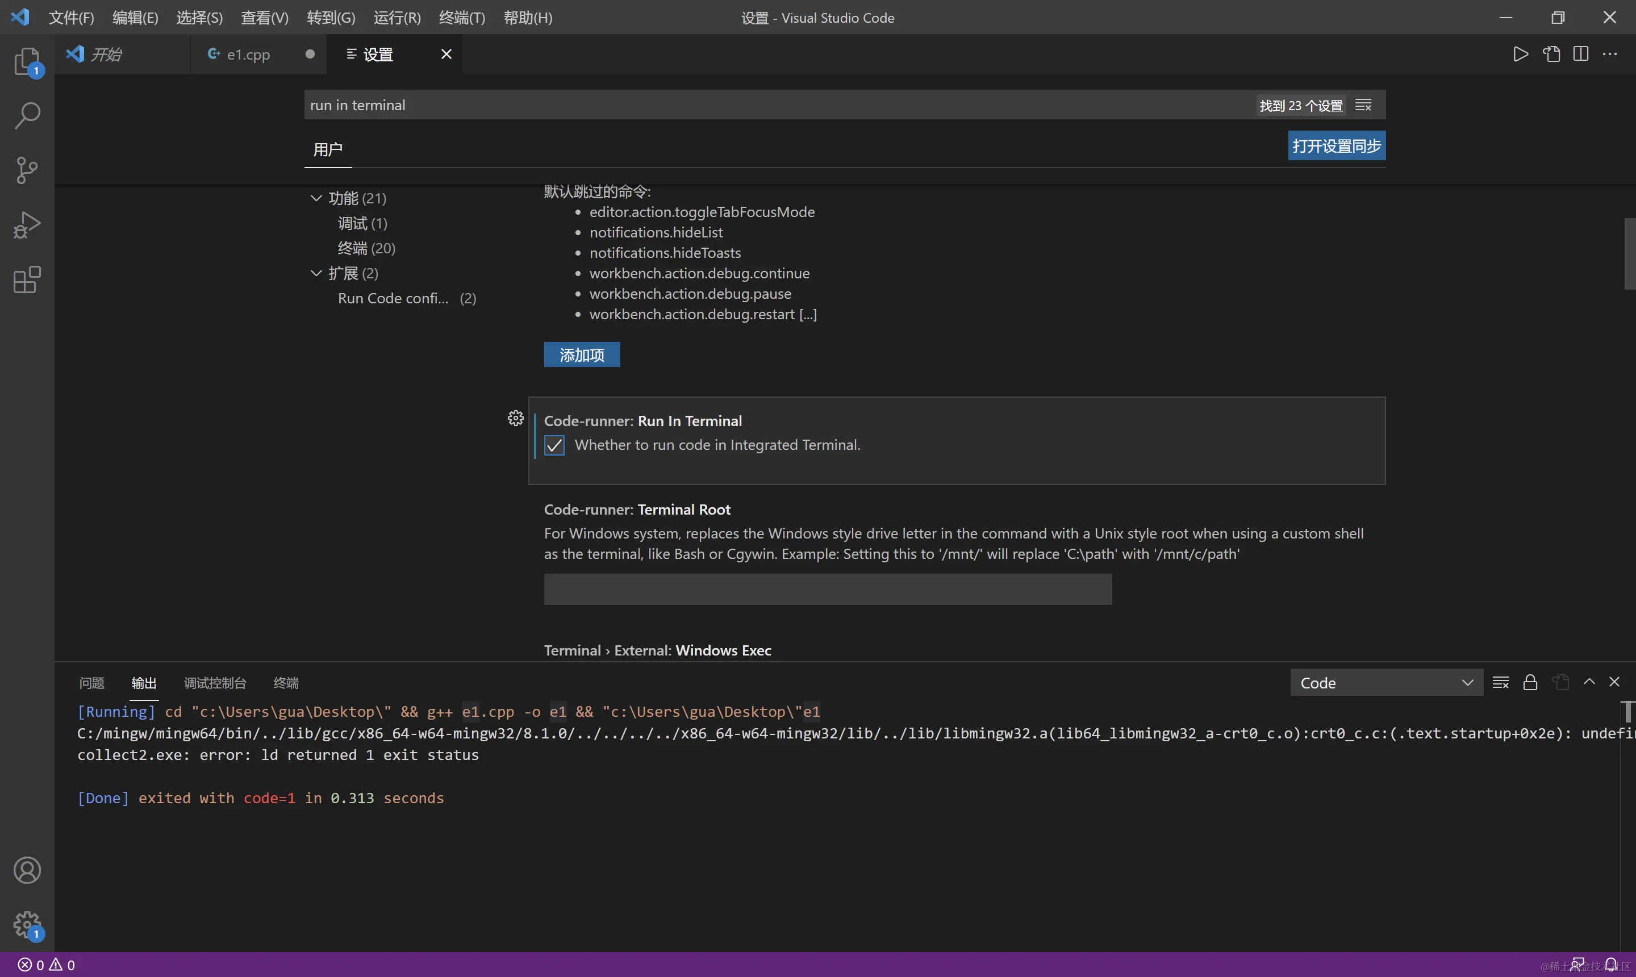1636x977 pixels.
Task: Click the 添加项 button
Action: coord(581,355)
